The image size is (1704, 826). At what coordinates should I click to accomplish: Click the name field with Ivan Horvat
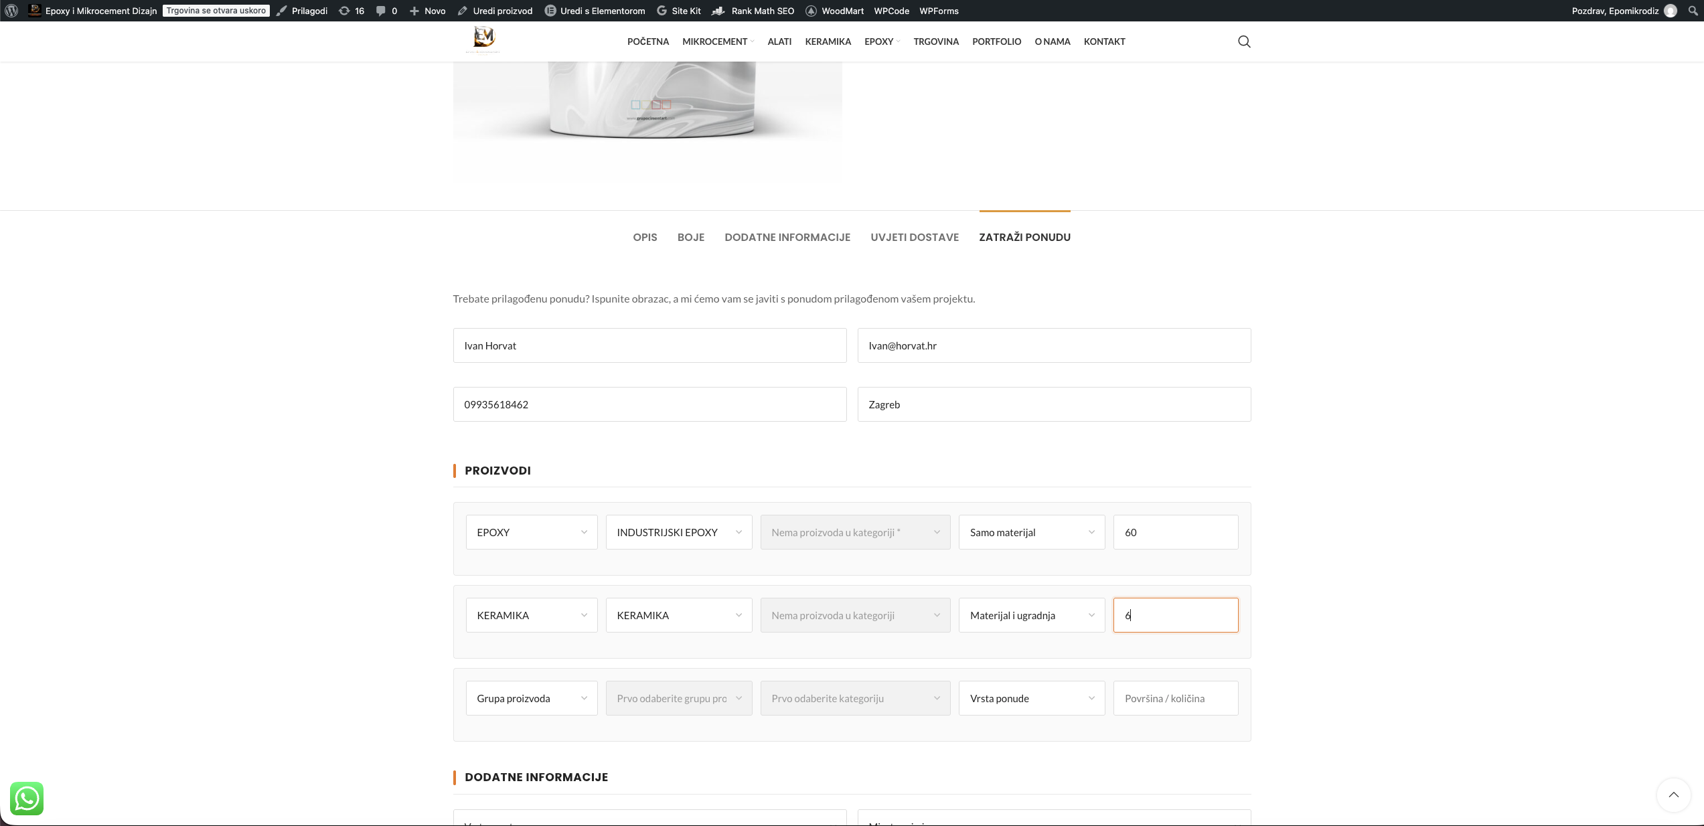[649, 345]
